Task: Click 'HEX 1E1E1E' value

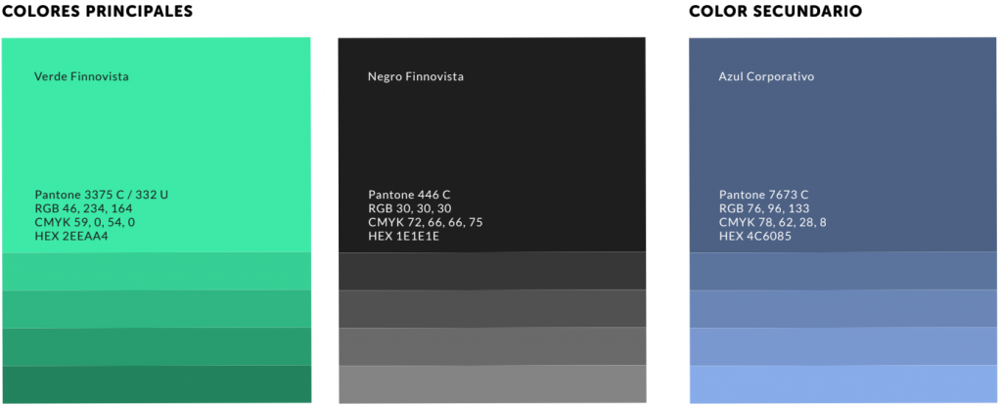Action: click(x=404, y=237)
